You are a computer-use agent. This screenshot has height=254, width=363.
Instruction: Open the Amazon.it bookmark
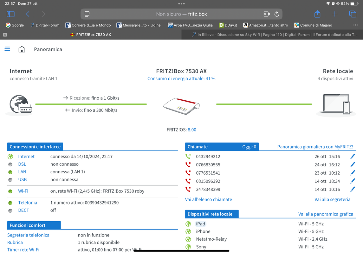point(266,25)
